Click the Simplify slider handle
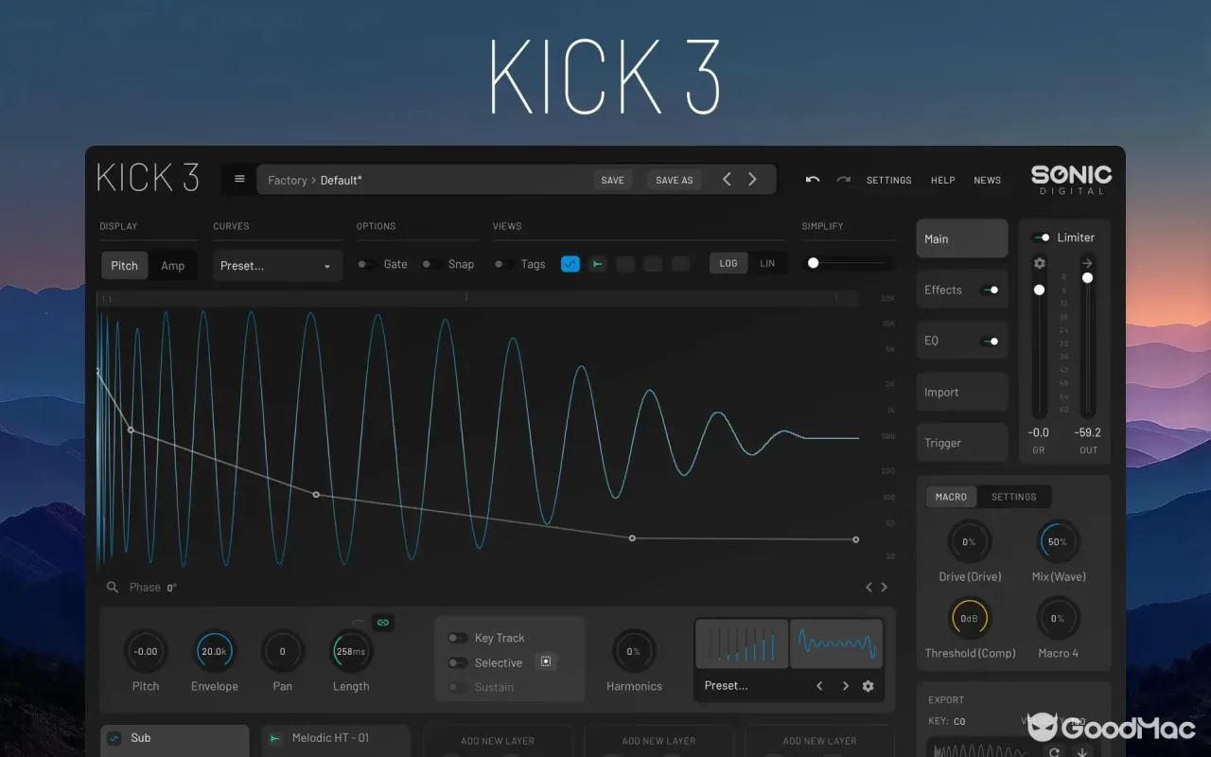The image size is (1211, 757). point(813,263)
